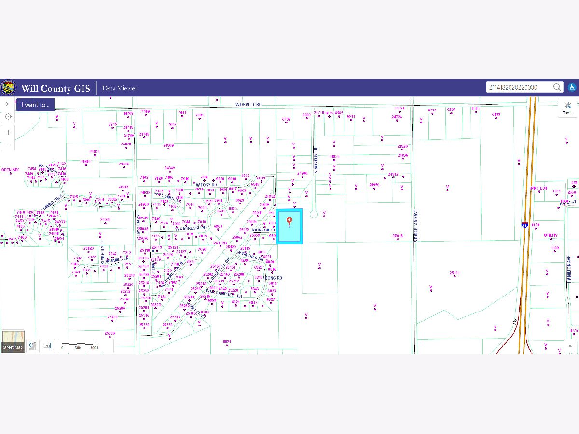Click the parcel labeled 25101
The width and height of the screenshot is (579, 434).
[x=455, y=273]
